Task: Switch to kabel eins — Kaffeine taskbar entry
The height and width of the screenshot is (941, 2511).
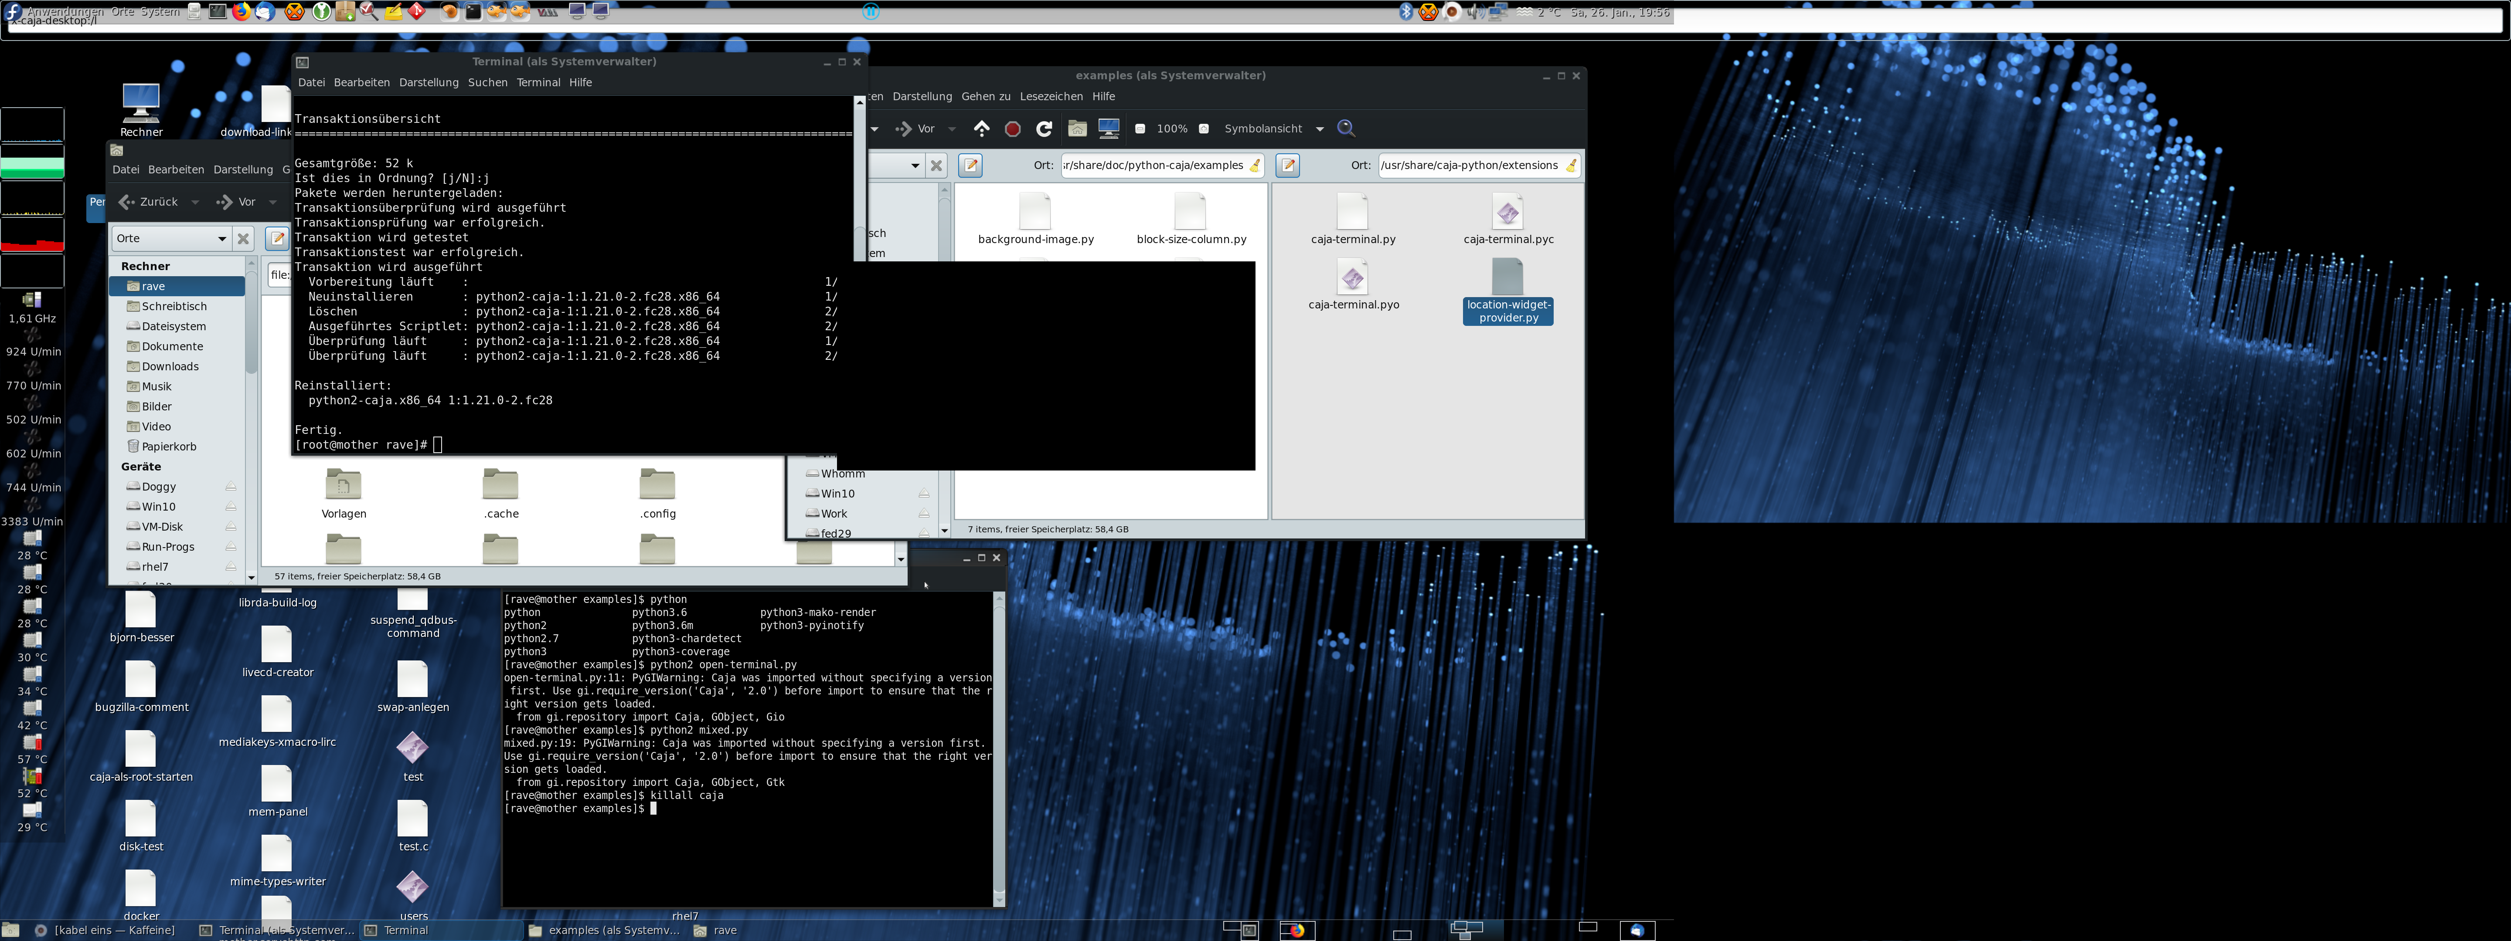Action: click(x=104, y=930)
